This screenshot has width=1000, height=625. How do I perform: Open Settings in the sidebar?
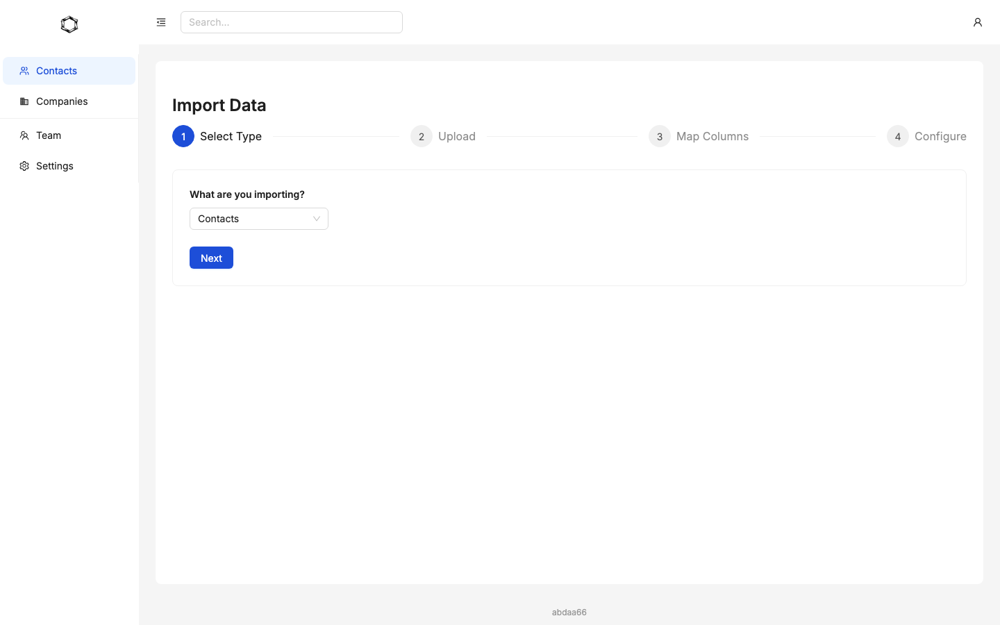[69, 166]
